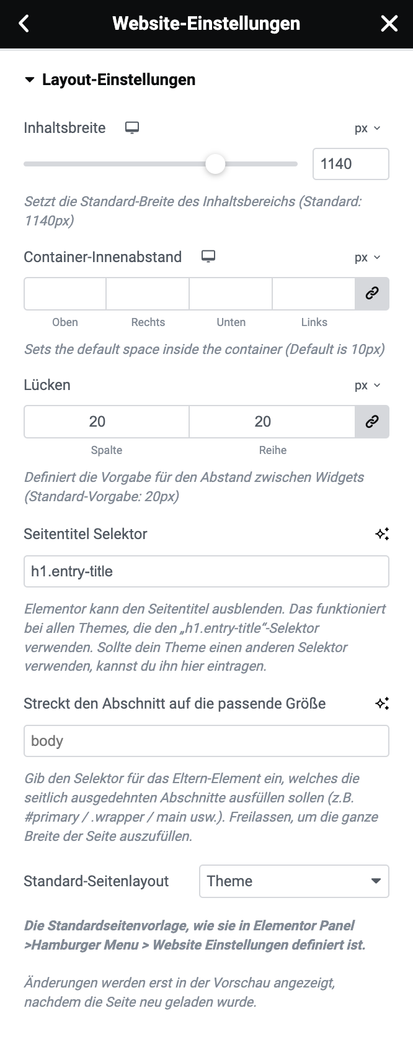Click the Spalte gap input

pos(107,422)
